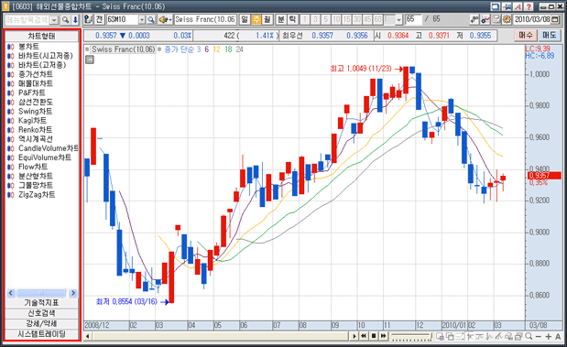567x347 pixels.
Task: Select P&F차트 chart type
Action: [32, 92]
